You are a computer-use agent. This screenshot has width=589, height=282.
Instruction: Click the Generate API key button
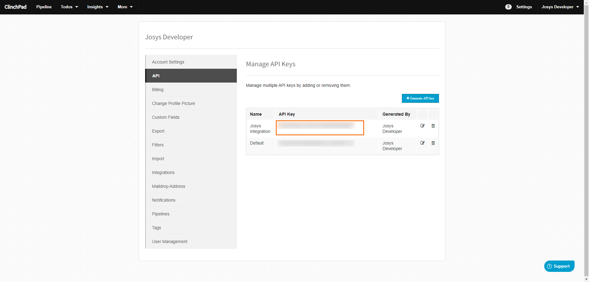click(x=420, y=98)
